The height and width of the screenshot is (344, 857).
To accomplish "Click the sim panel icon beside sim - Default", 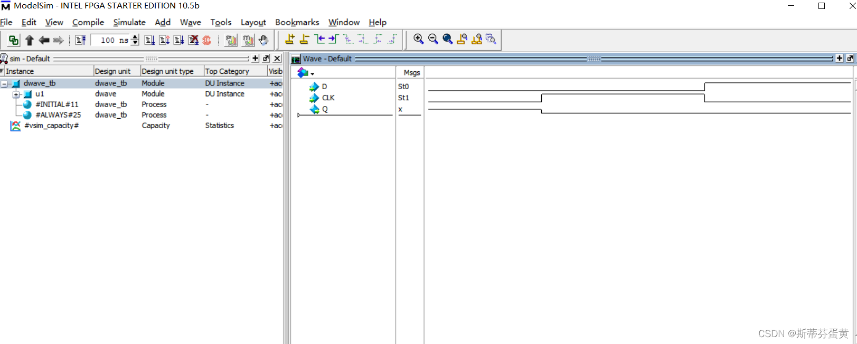I will 4,59.
